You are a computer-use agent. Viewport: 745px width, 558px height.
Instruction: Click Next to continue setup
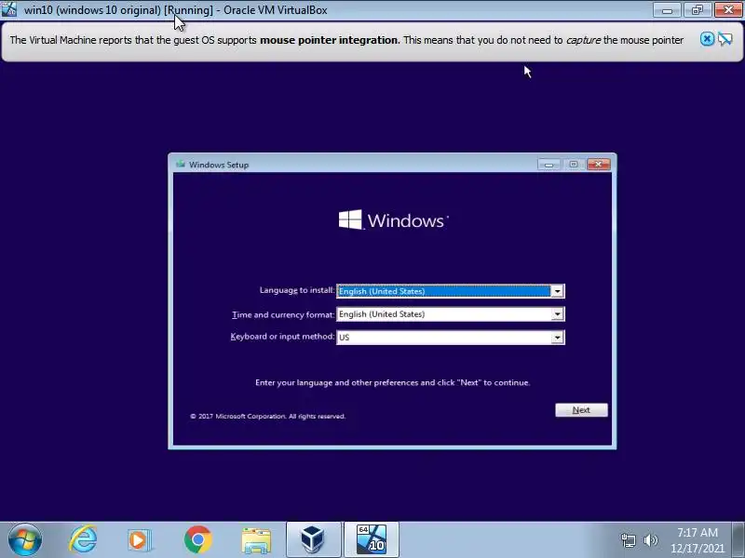tap(581, 410)
